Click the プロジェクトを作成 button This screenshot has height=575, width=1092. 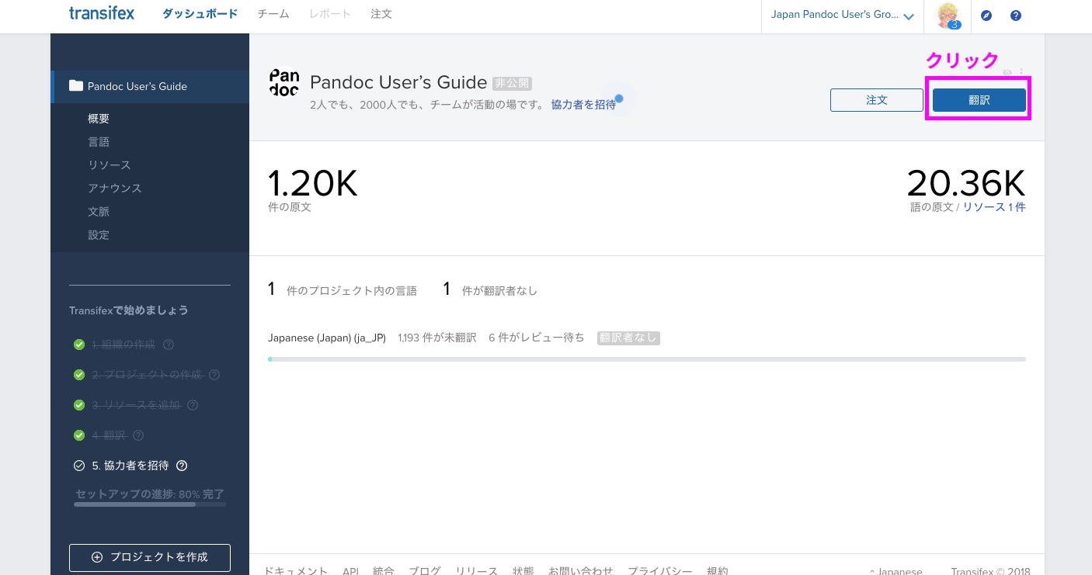coord(150,557)
